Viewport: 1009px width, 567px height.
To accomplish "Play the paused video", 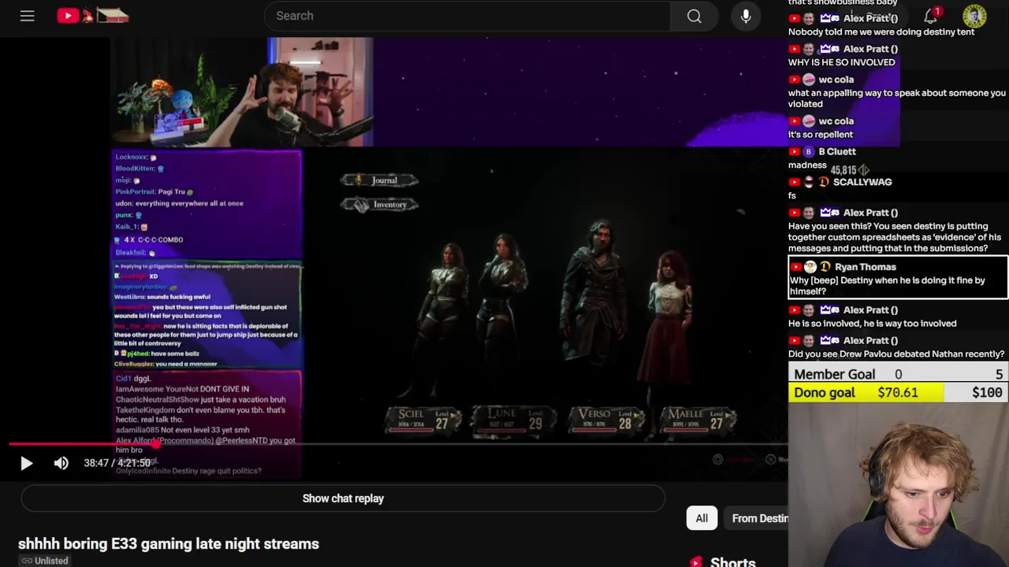I will [x=26, y=463].
